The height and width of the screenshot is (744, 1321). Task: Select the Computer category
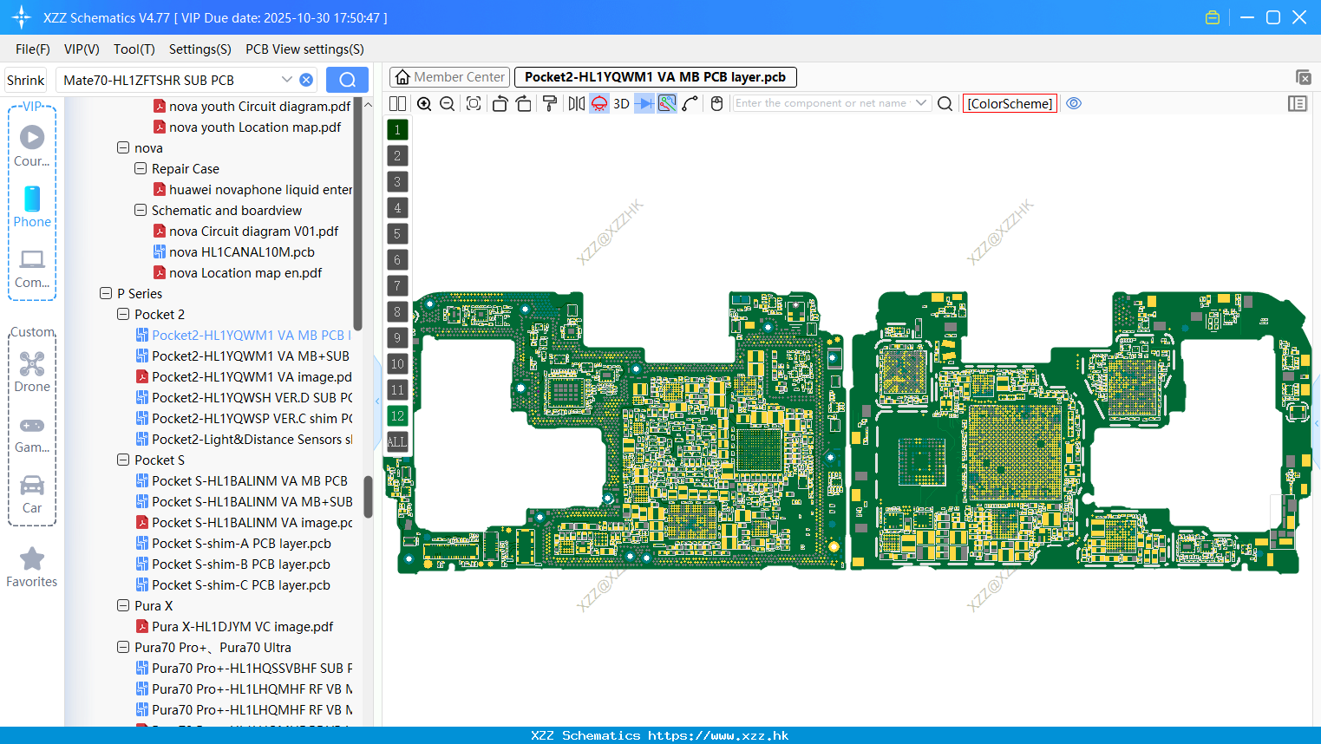click(32, 268)
